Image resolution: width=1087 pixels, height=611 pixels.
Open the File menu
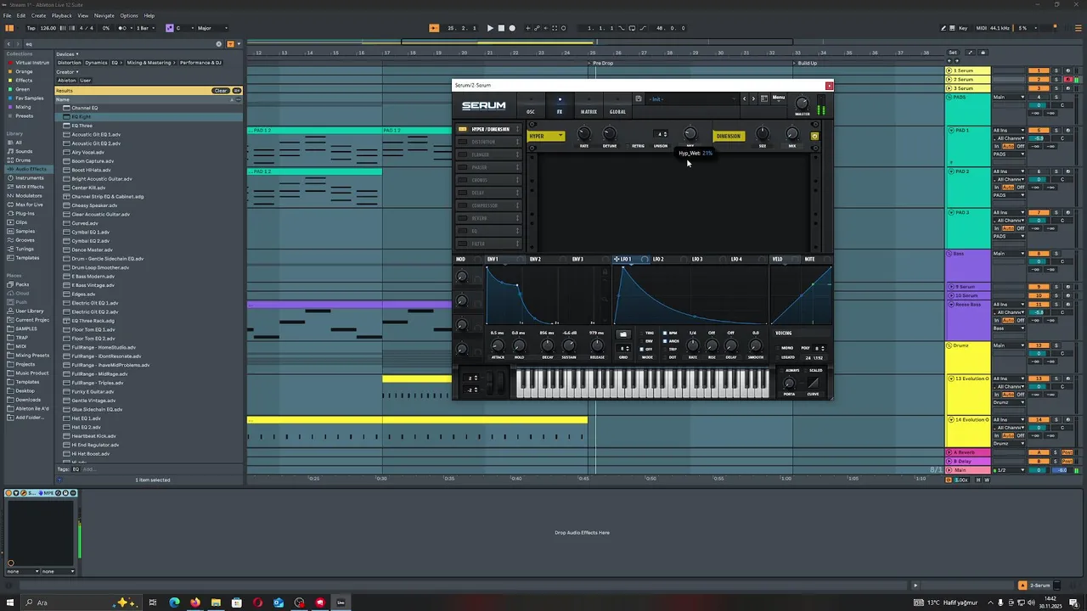8,15
